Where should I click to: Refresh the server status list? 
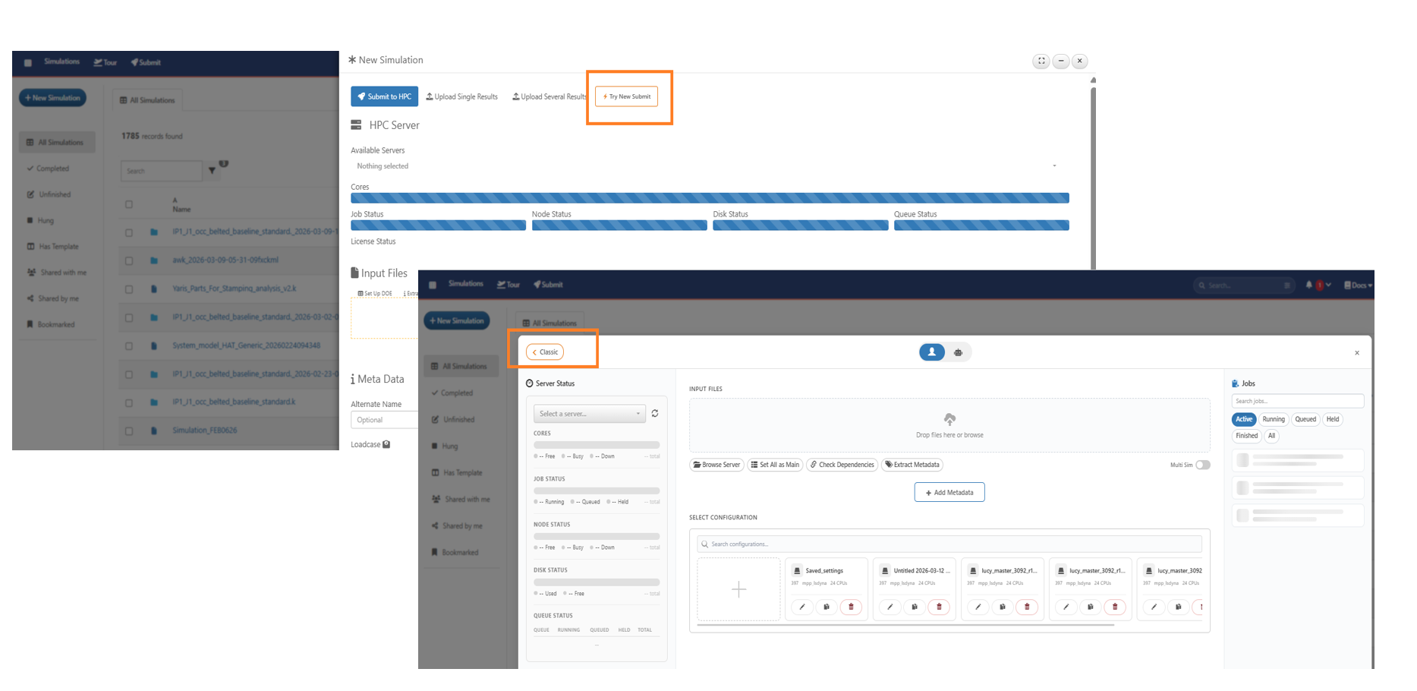point(654,414)
